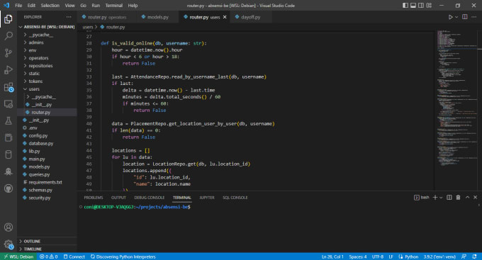Maximize the panel with the up chevron

pyautogui.click(x=467, y=198)
